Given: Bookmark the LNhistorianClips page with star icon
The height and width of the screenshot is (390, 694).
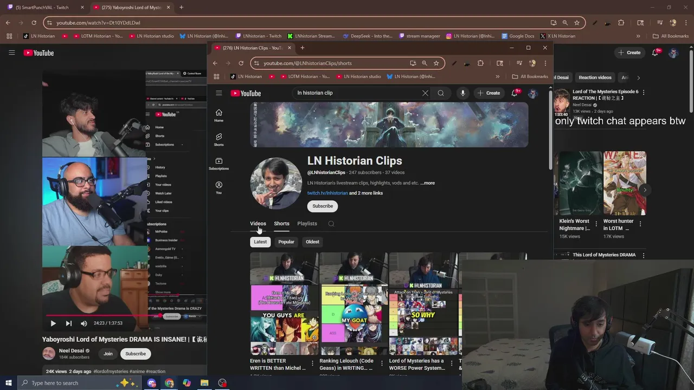Looking at the screenshot, I should (x=436, y=63).
